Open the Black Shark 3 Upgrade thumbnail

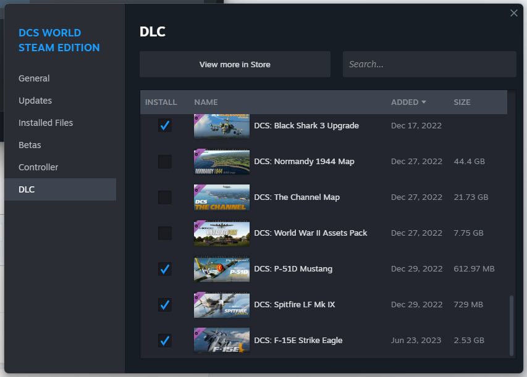pyautogui.click(x=222, y=126)
